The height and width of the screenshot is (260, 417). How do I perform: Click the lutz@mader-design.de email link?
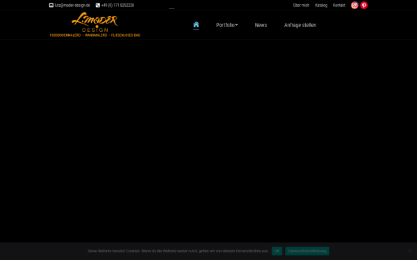[x=72, y=6]
